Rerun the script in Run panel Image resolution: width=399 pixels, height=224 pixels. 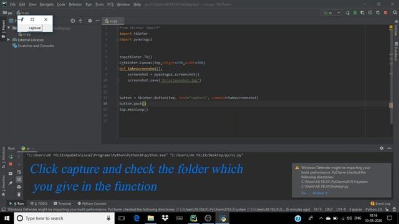(11, 156)
